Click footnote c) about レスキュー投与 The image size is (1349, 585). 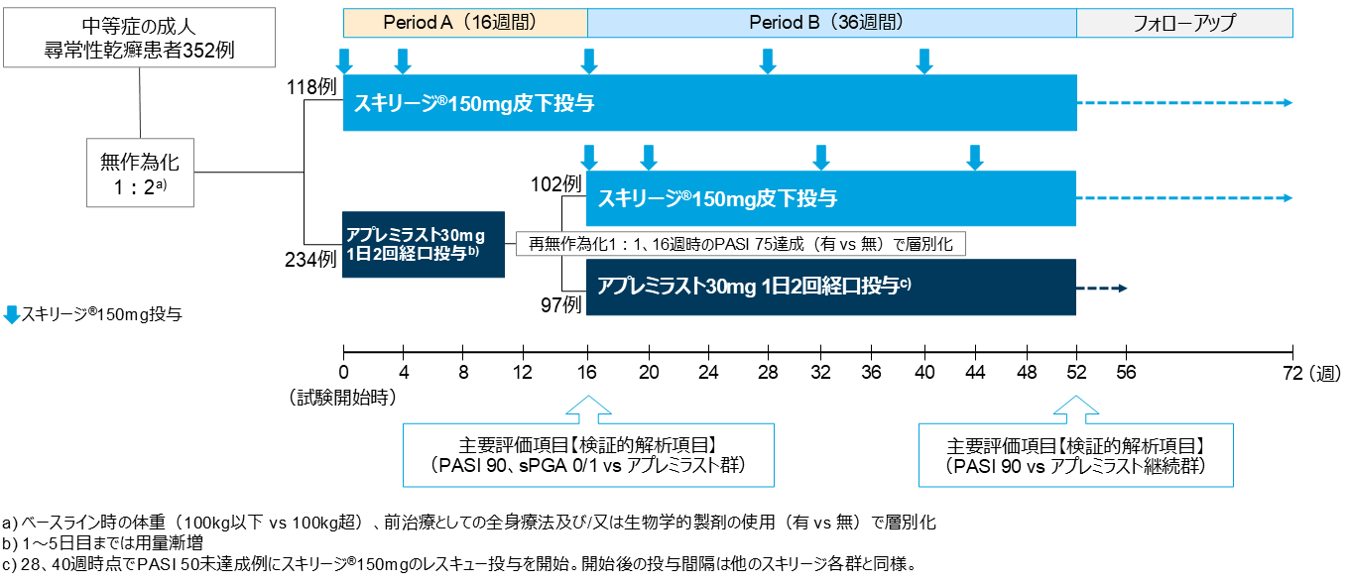click(458, 566)
